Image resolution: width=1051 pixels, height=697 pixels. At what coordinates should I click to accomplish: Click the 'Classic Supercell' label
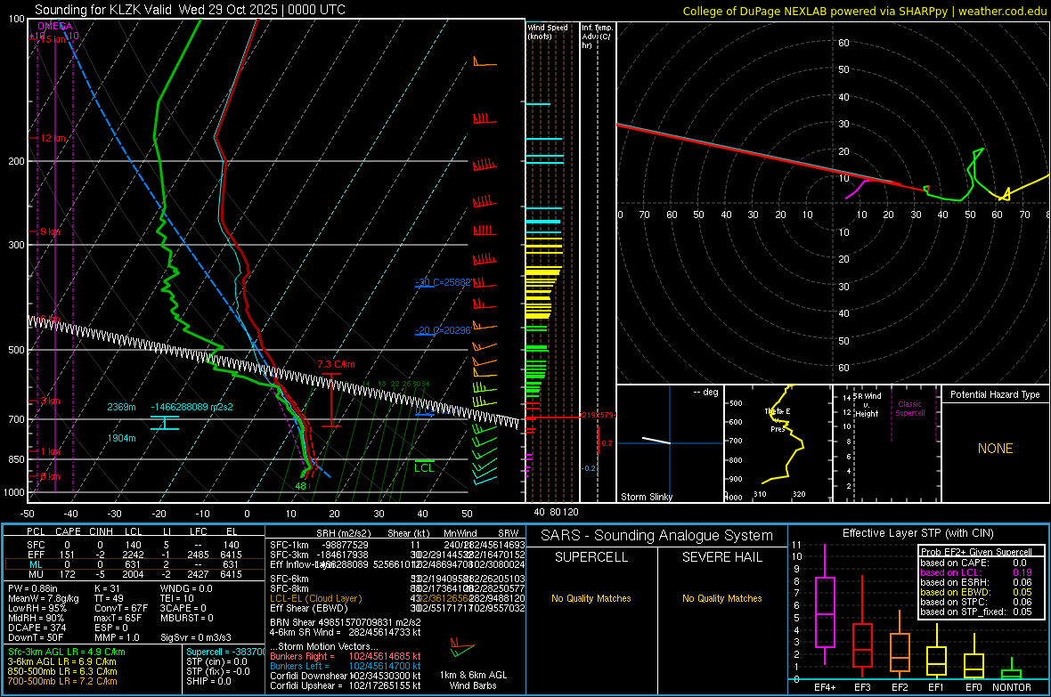click(x=910, y=409)
